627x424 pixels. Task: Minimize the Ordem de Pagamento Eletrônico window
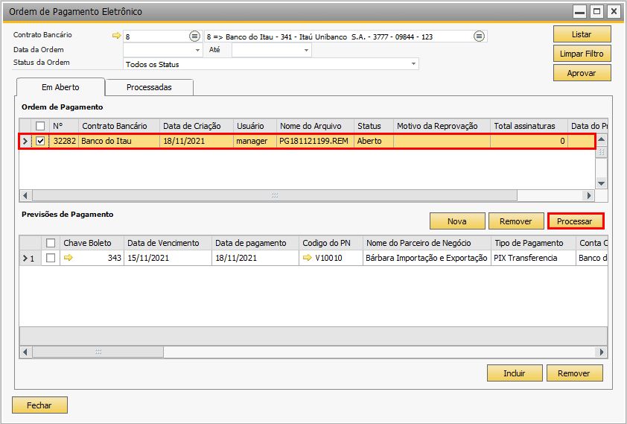pos(579,12)
